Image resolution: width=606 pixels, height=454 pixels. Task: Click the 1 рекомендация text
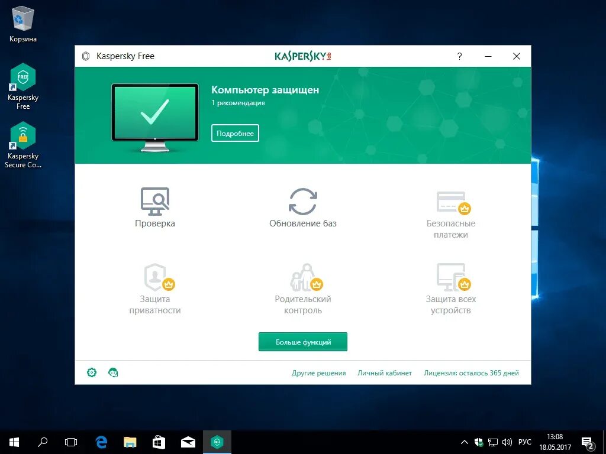[x=238, y=103]
